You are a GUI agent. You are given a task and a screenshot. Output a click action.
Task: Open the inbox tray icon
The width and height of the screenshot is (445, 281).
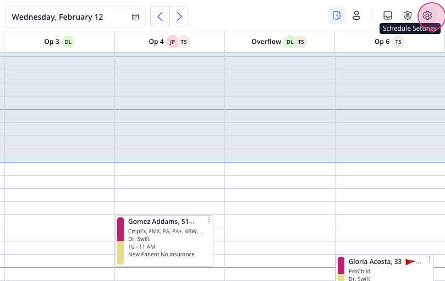tap(388, 15)
